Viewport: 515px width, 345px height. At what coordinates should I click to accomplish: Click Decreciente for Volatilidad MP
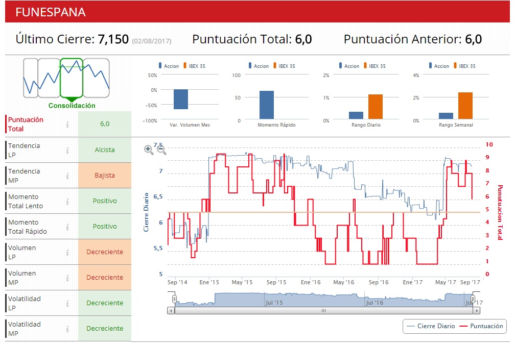pyautogui.click(x=105, y=329)
